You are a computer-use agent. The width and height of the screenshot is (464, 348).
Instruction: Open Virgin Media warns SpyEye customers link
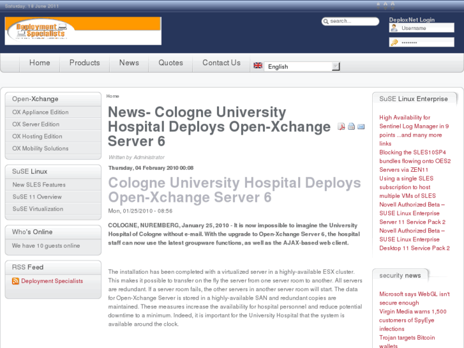point(413,320)
